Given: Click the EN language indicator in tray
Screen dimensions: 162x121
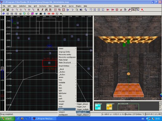Looking at the screenshot, I should point(143,119).
